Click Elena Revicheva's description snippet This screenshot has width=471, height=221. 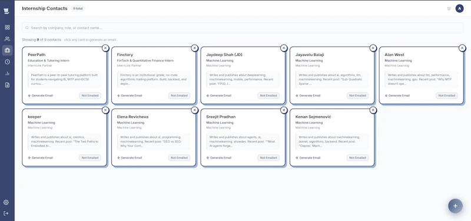point(154,141)
